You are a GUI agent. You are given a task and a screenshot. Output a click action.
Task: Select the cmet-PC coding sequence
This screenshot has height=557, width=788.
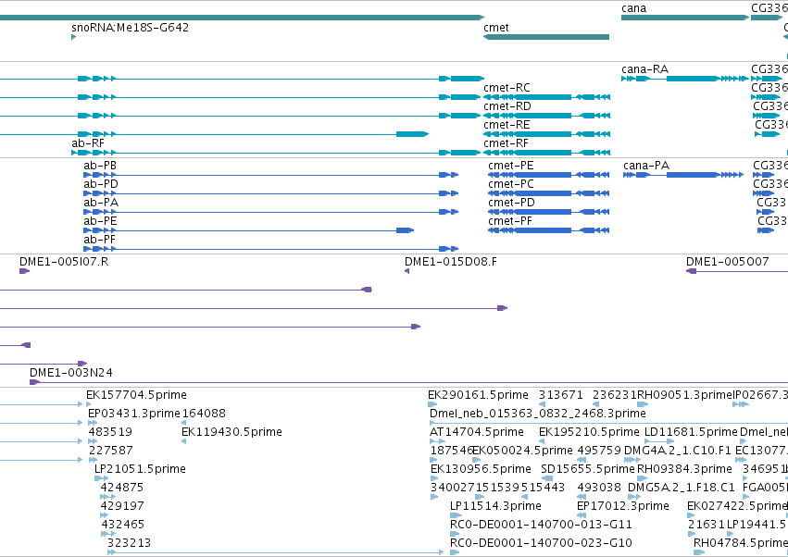coord(549,193)
